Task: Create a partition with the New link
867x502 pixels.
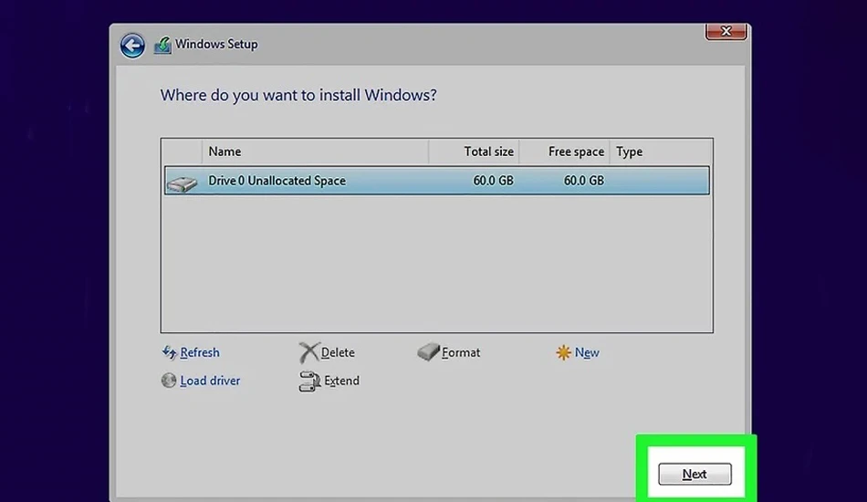Action: tap(587, 352)
